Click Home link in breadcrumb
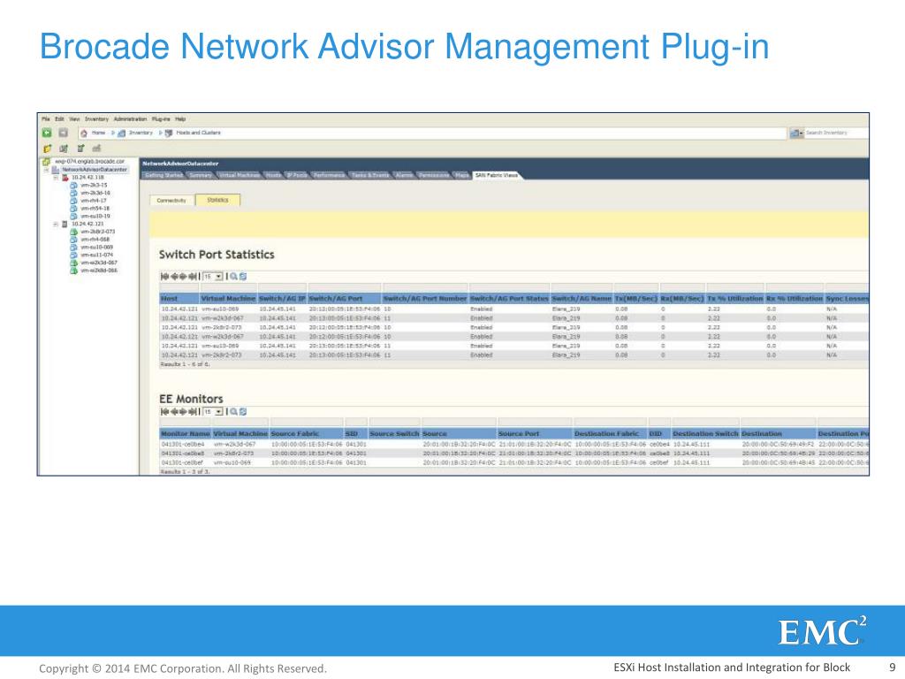 coord(99,133)
